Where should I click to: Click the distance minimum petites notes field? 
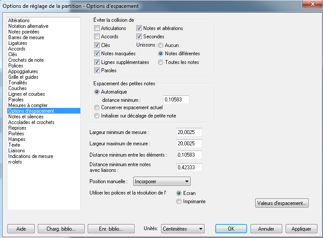[176, 100]
